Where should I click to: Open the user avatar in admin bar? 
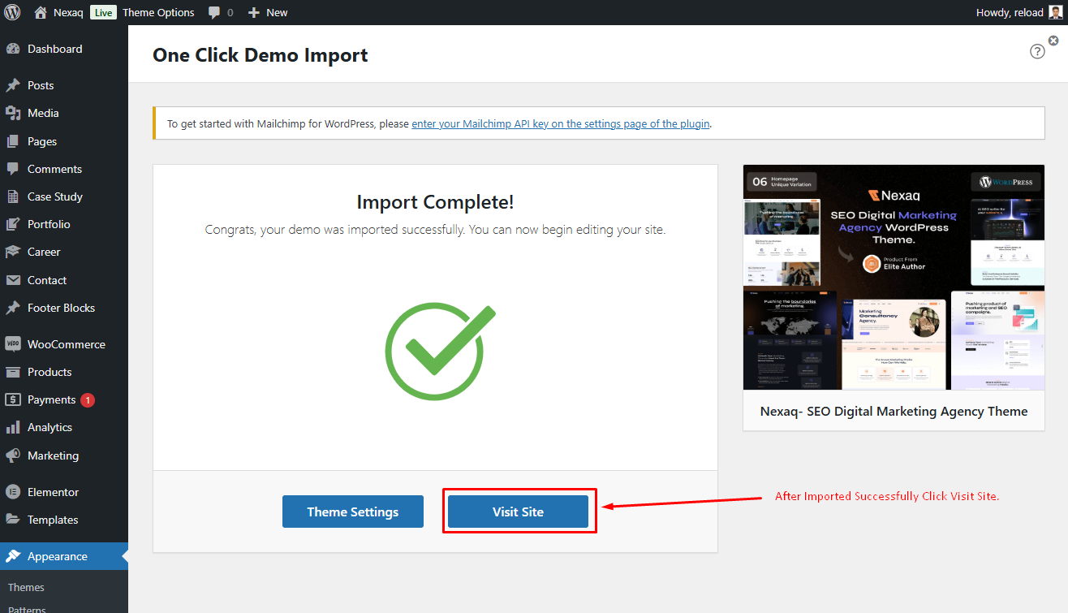[1055, 12]
